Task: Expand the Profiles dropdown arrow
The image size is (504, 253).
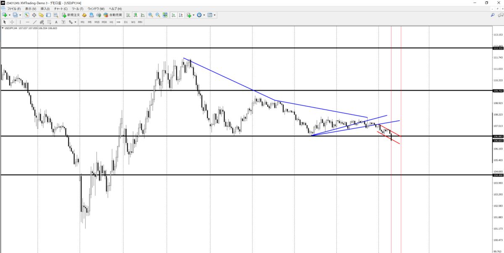Action: point(20,15)
